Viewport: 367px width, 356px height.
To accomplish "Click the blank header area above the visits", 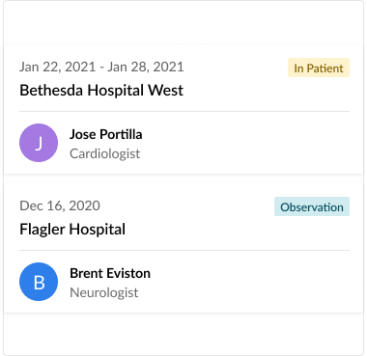I will (183, 22).
